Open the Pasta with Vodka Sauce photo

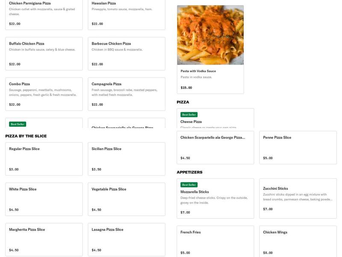coord(210,35)
